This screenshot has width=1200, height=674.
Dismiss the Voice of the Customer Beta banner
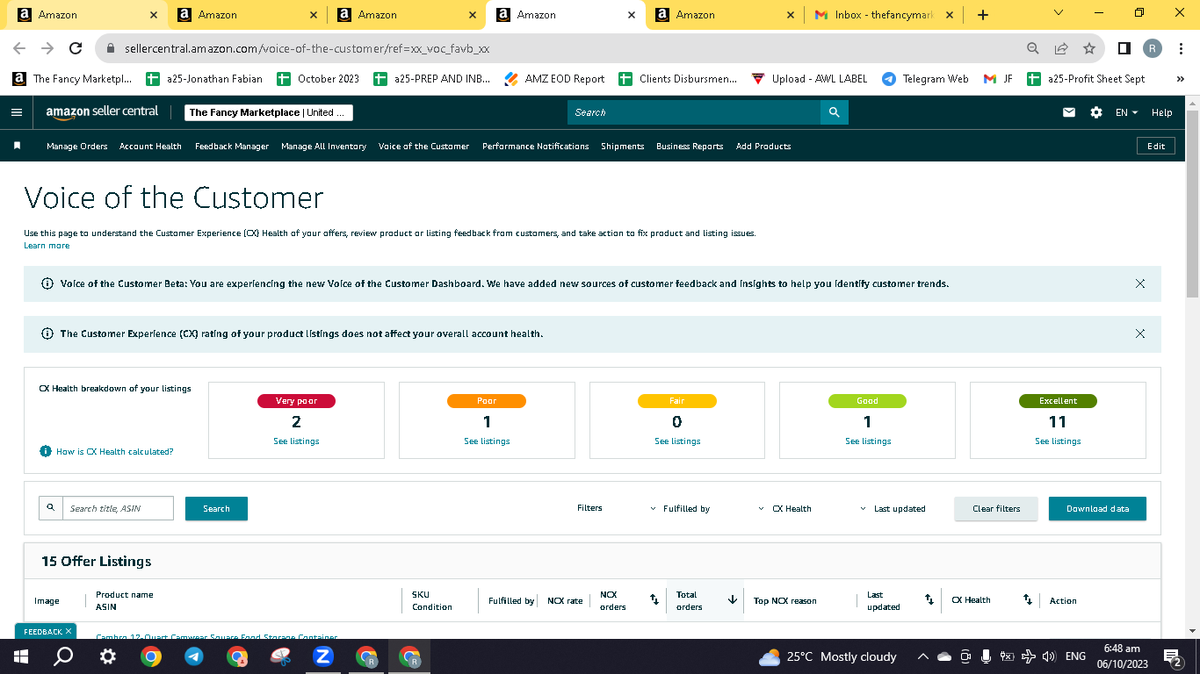(1140, 283)
